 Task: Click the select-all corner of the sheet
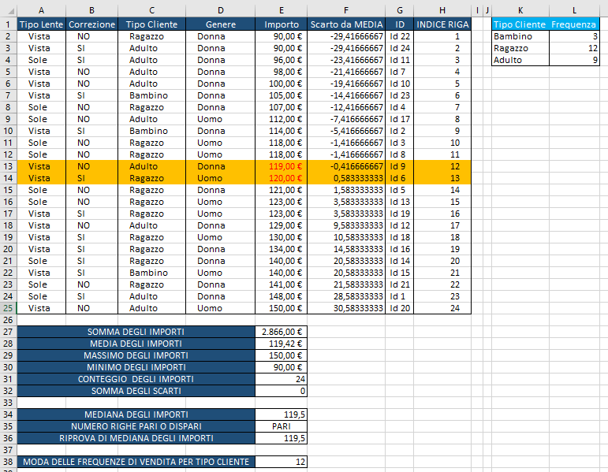[8, 9]
